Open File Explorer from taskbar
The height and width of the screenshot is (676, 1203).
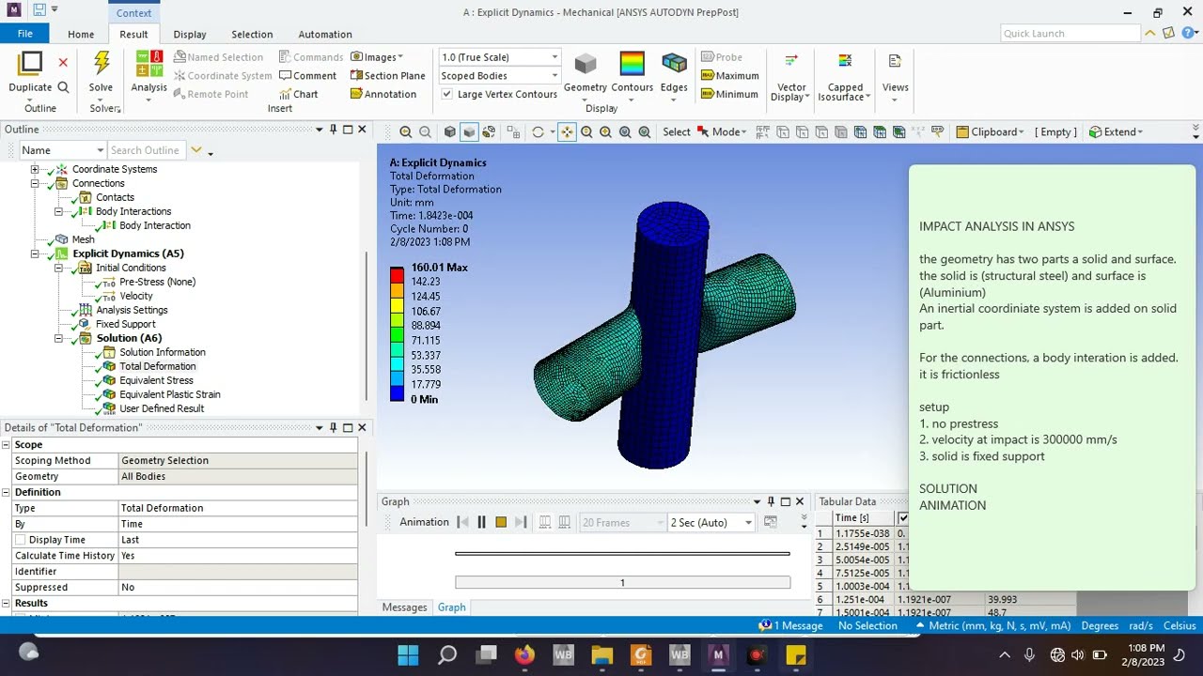coord(601,654)
